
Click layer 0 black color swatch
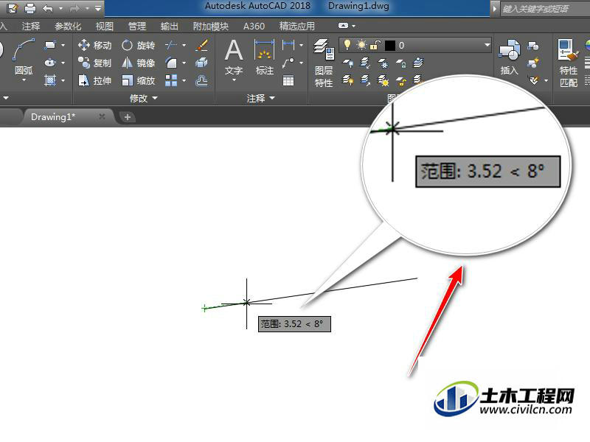tap(390, 46)
